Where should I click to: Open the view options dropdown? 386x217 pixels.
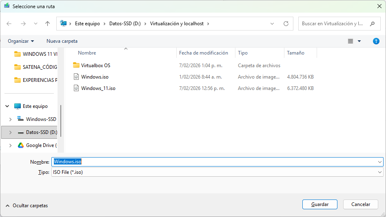[359, 41]
